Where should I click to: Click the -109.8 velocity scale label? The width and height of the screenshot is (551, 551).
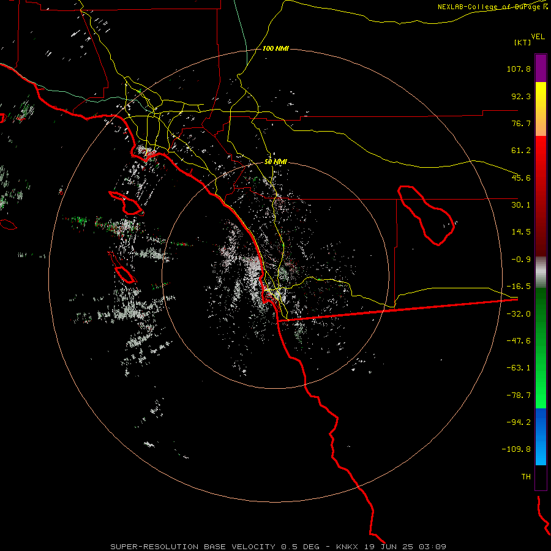click(x=517, y=449)
